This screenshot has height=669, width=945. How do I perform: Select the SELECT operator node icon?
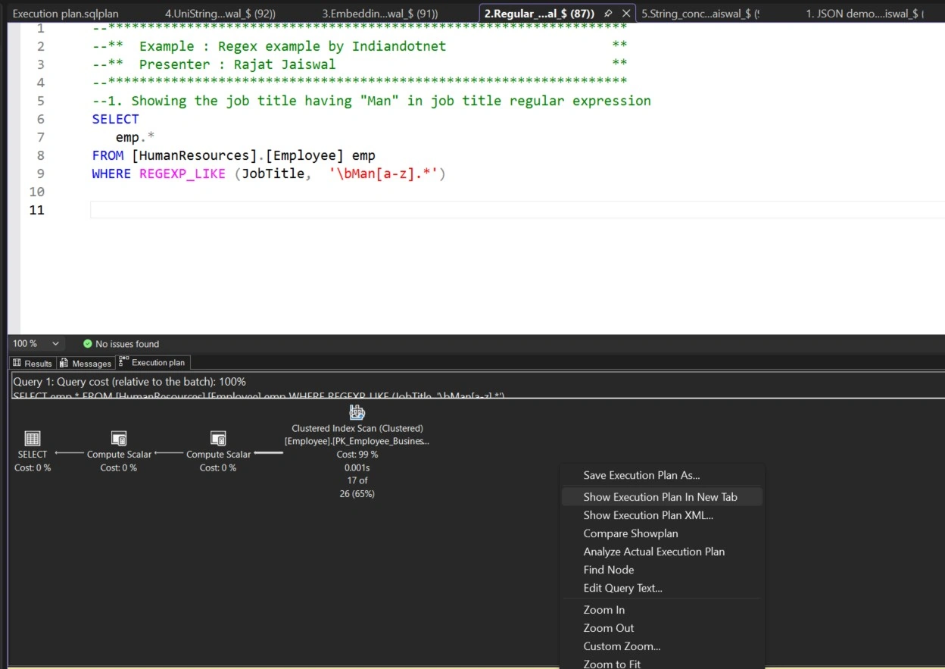pyautogui.click(x=33, y=438)
